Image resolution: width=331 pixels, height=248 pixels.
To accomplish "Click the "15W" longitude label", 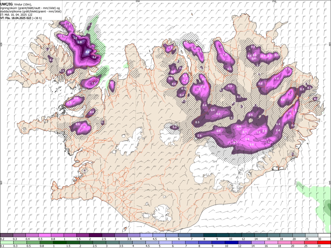I will [274, 1].
